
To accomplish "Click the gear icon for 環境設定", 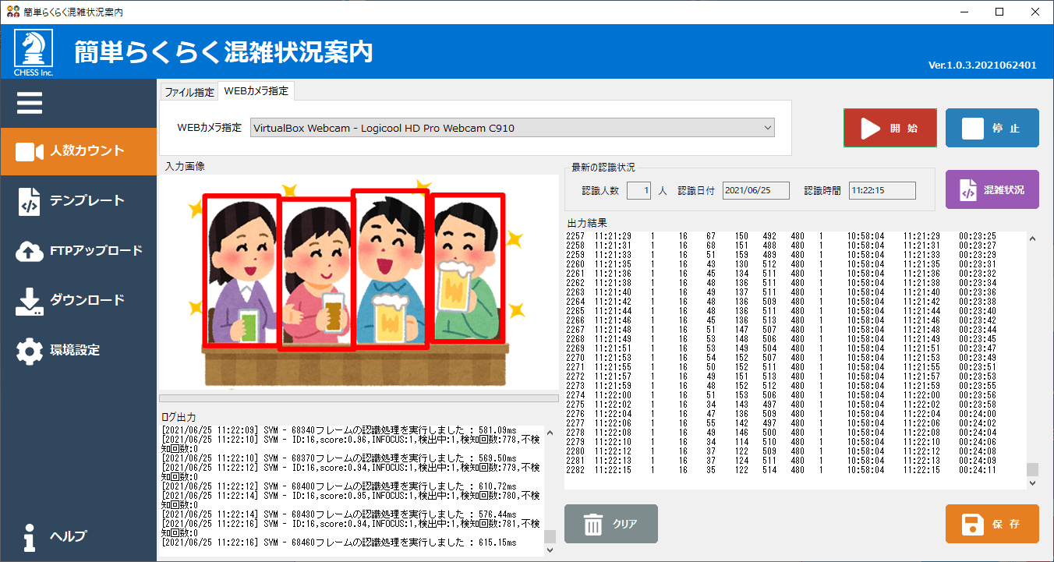I will tap(30, 351).
